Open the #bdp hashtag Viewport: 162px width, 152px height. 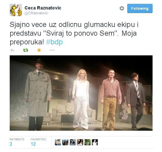click(54, 42)
